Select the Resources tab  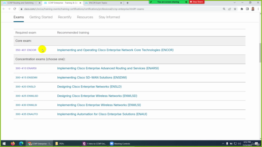pos(85,17)
